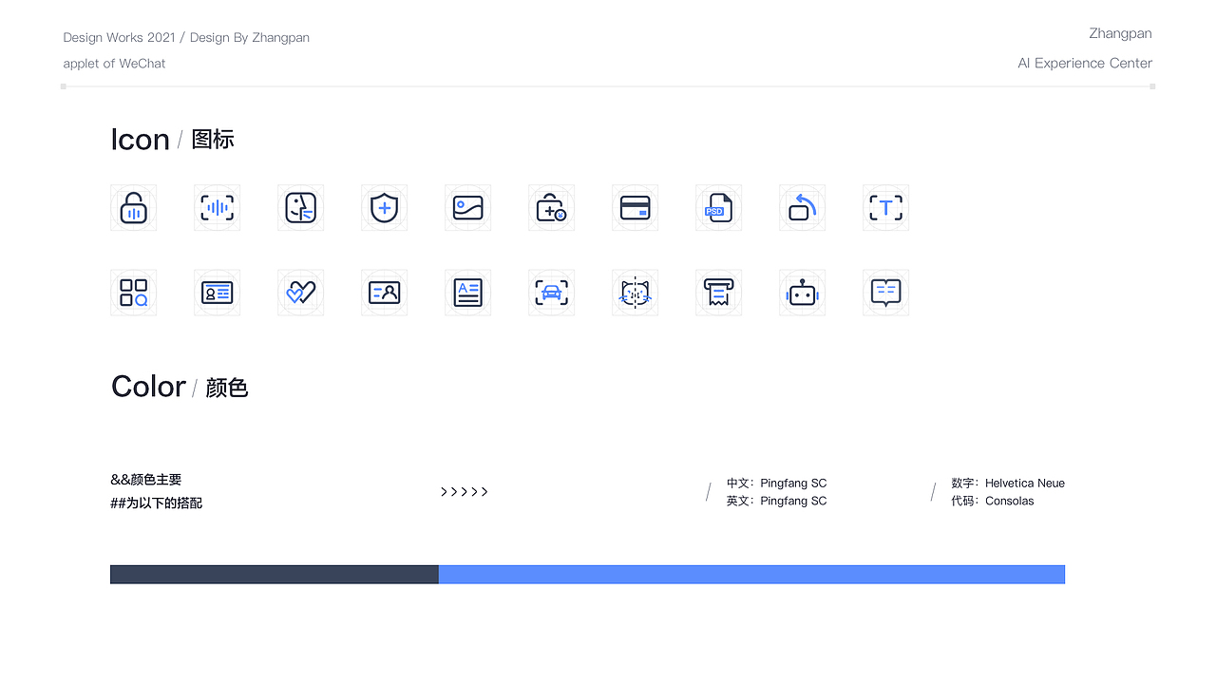Viewport: 1216px width, 684px height.
Task: Click 'Design Works 2021 / Design By Zhangpan'
Action: tap(186, 38)
